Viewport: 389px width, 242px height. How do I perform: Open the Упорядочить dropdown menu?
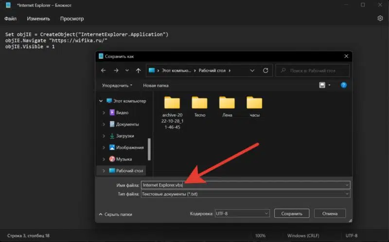click(x=117, y=85)
